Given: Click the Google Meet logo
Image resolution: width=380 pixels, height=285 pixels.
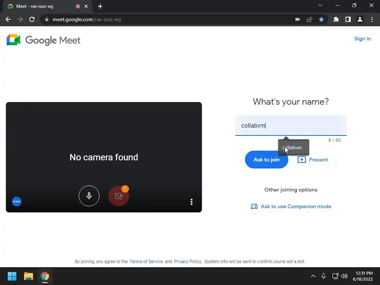Looking at the screenshot, I should click(43, 40).
